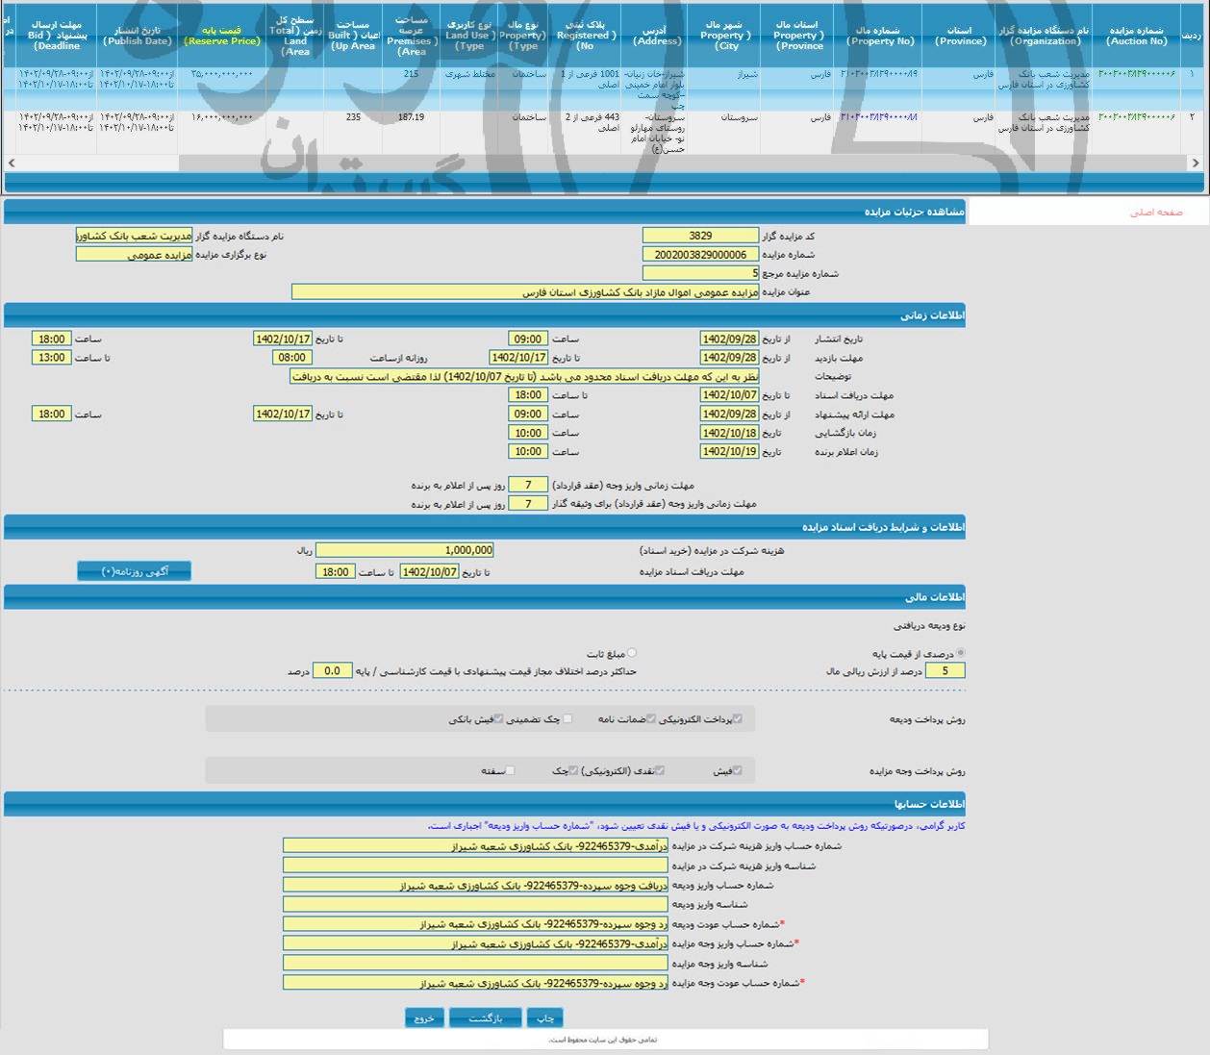Select the درصدی از قیمت پایه radio button
This screenshot has width=1210, height=1055.
(x=961, y=653)
